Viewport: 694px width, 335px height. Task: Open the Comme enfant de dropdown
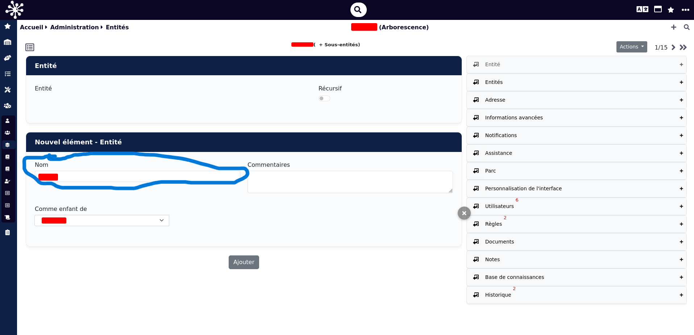click(102, 220)
